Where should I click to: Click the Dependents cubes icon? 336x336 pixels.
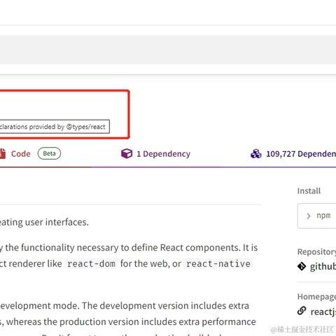(256, 154)
